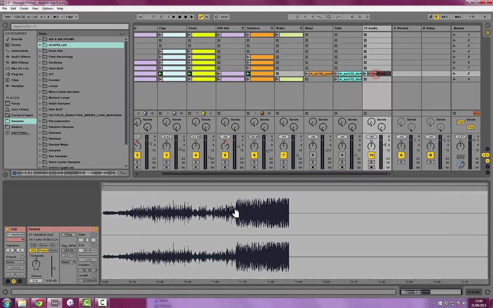Toggle the MIDI Arrangement Overdub plus button
The image size is (493, 308).
coord(191,17)
